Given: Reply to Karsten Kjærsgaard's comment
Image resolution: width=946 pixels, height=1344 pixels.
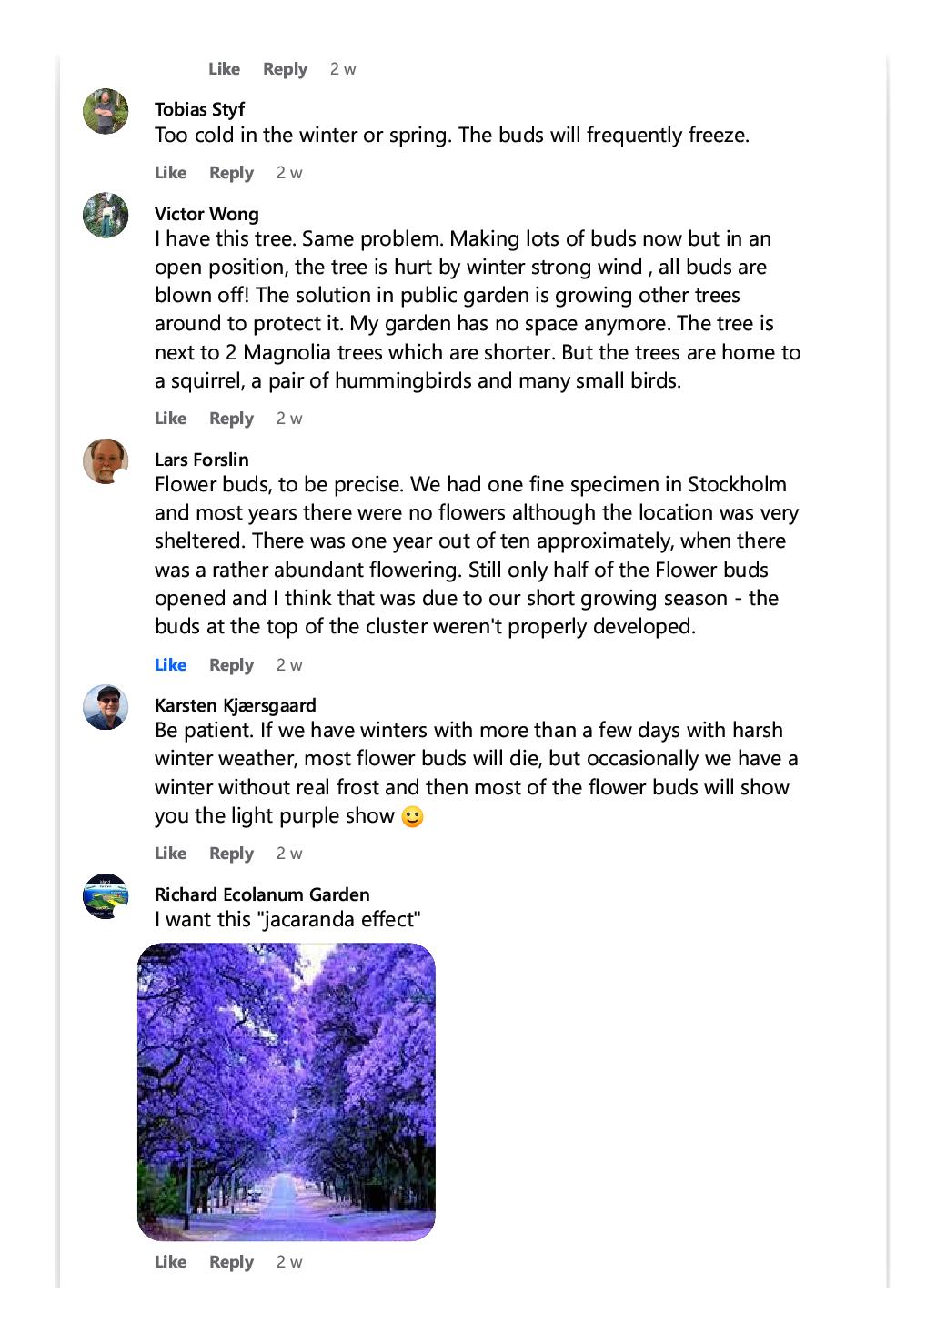Looking at the screenshot, I should click(x=231, y=854).
